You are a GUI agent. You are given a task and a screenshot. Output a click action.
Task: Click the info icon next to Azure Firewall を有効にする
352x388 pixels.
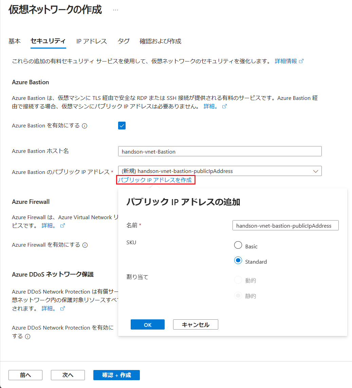(x=85, y=245)
